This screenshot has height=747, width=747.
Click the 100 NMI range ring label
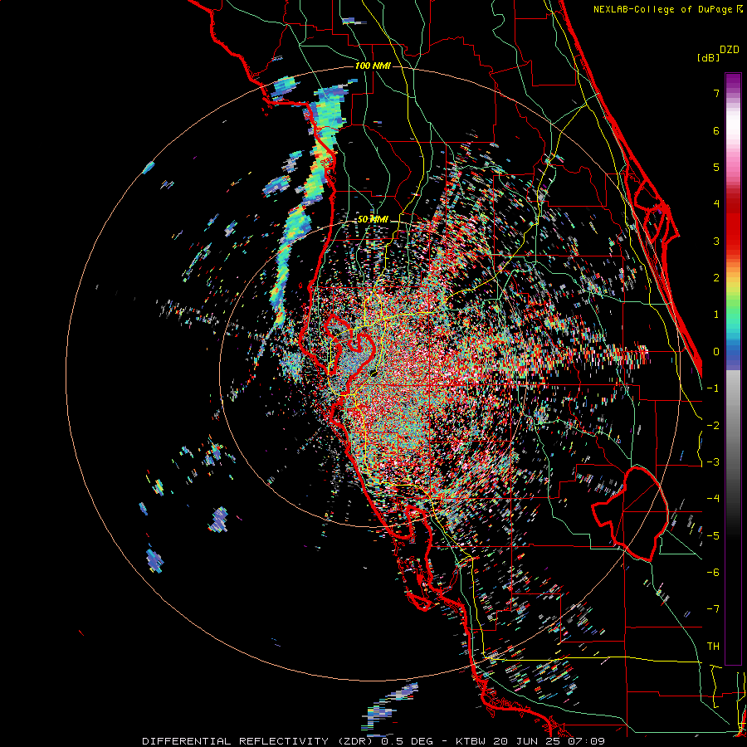(x=373, y=66)
